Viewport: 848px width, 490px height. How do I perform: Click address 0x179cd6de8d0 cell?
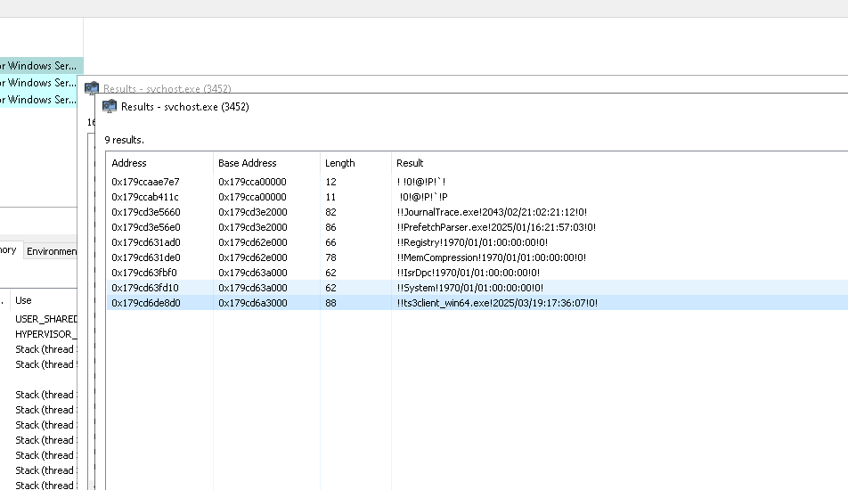click(x=145, y=303)
